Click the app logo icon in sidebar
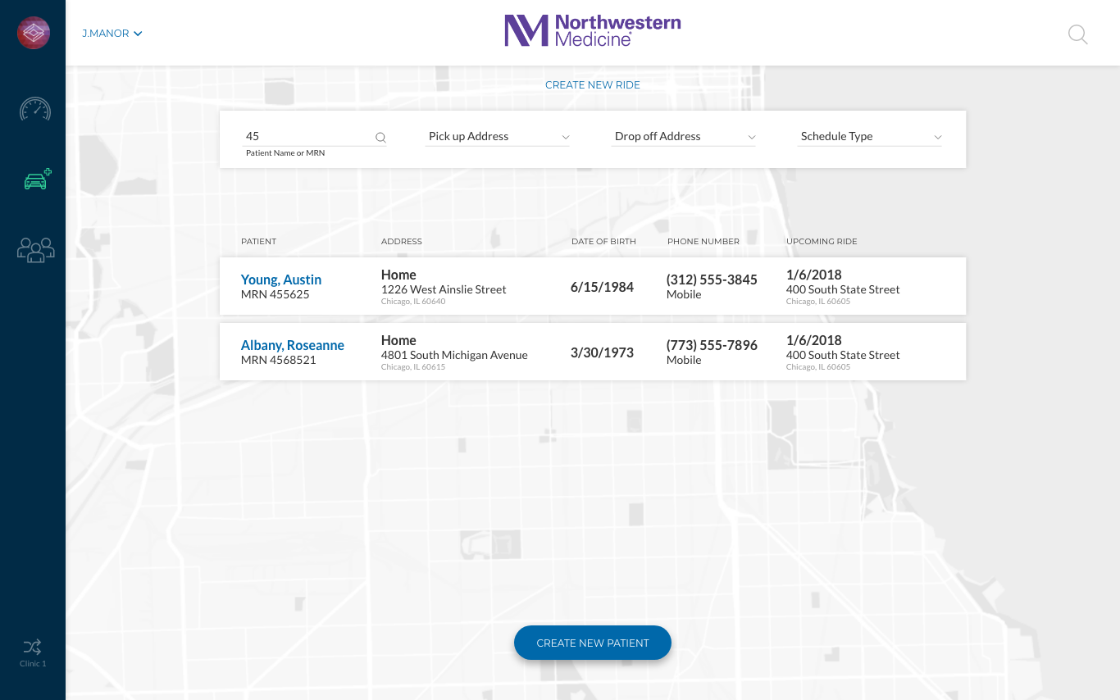 [x=34, y=33]
